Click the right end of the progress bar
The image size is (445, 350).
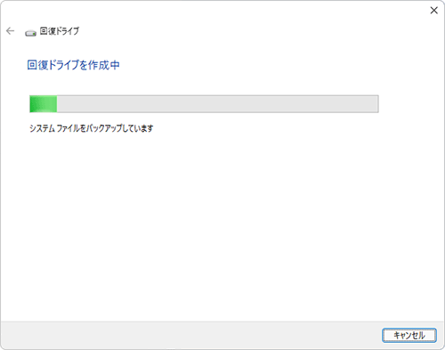pos(376,104)
